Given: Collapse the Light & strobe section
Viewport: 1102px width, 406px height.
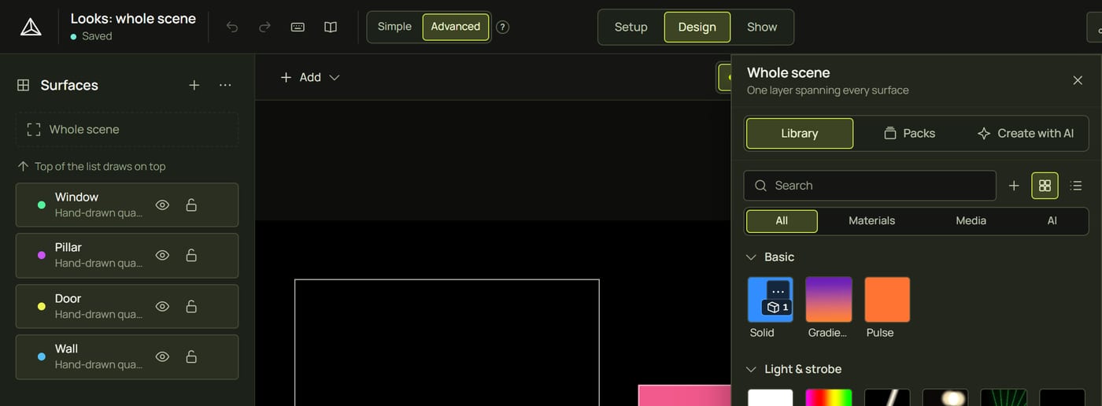Looking at the screenshot, I should pos(749,369).
